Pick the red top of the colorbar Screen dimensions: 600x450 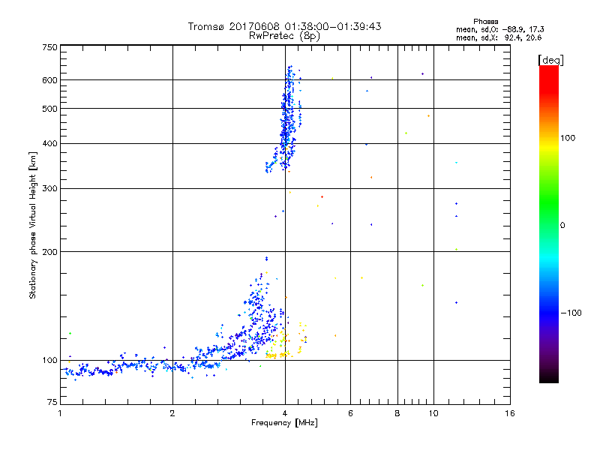click(x=548, y=70)
